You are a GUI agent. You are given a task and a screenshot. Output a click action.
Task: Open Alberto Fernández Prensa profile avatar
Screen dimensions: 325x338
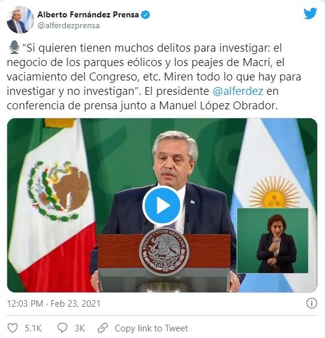[20, 20]
